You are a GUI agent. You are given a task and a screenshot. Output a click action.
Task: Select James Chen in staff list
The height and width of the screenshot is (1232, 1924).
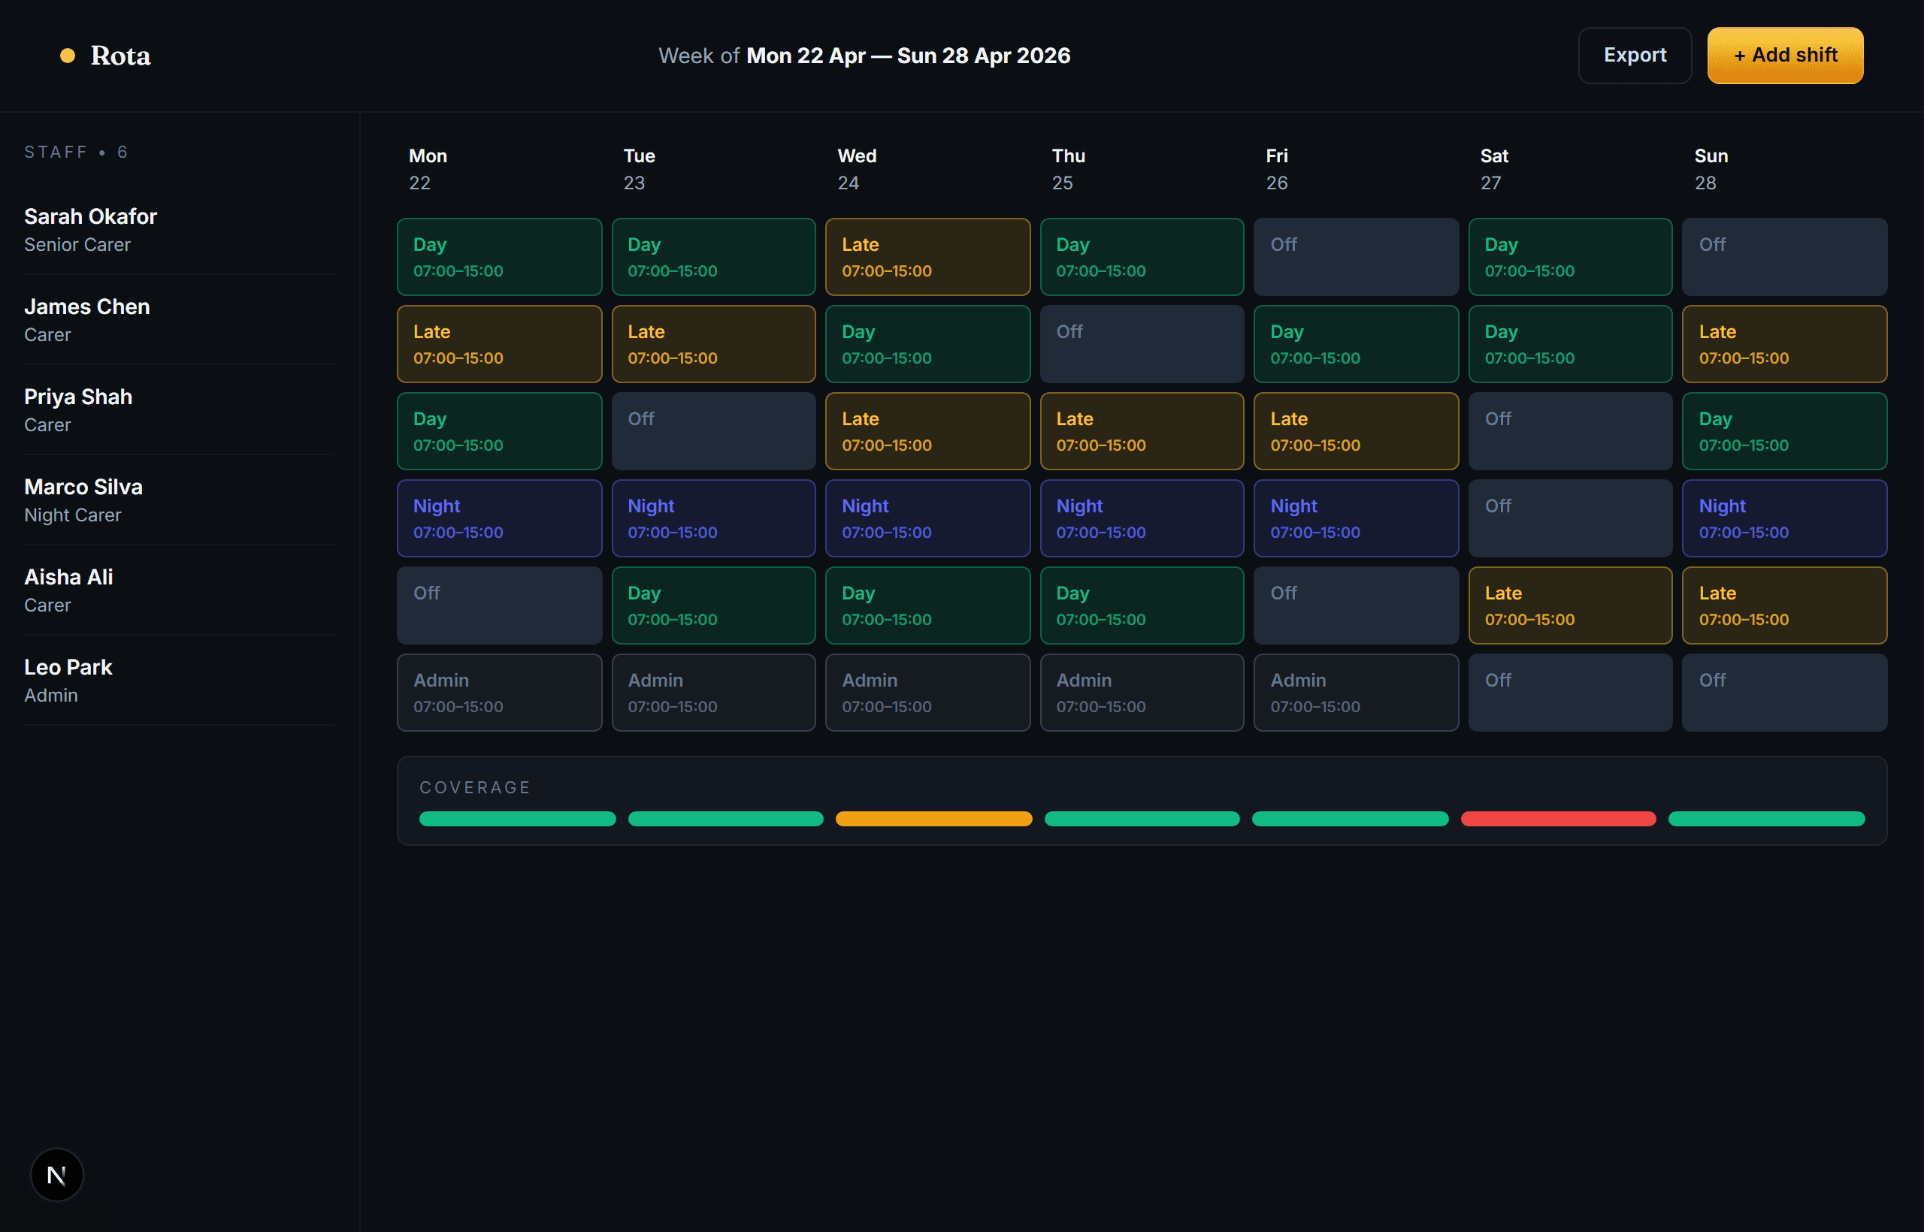click(x=180, y=320)
